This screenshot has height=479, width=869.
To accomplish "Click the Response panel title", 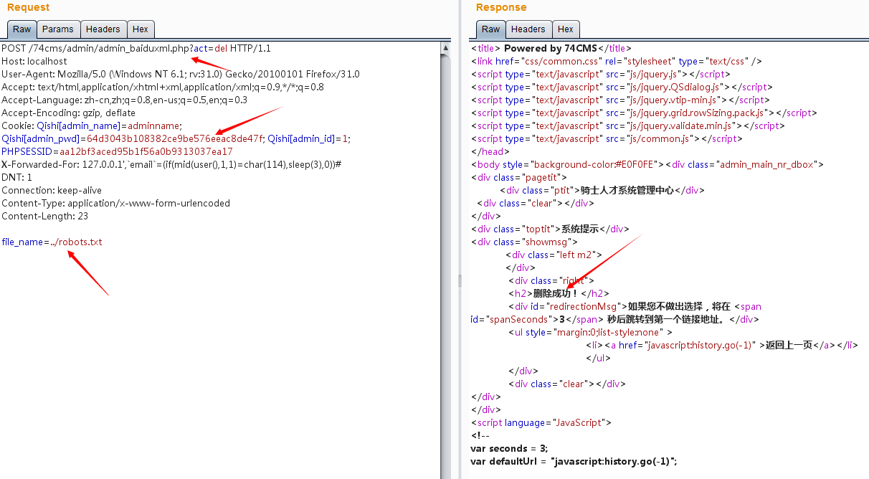I will (x=501, y=7).
